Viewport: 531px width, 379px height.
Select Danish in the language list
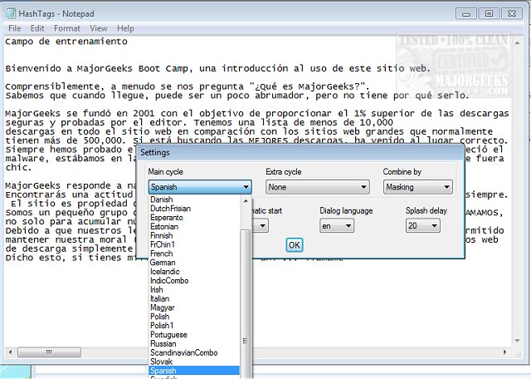[x=194, y=199]
